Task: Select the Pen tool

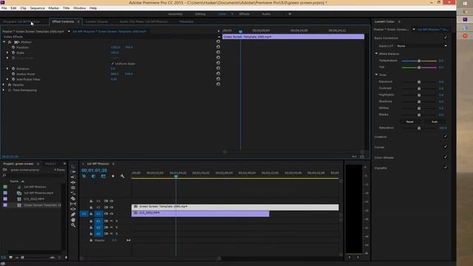Action: [x=72, y=214]
